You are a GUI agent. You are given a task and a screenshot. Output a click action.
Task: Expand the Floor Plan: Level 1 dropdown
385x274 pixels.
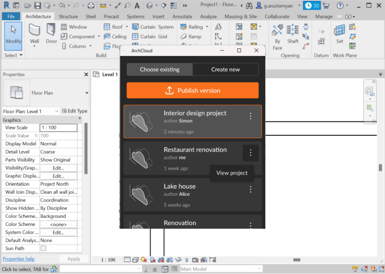coord(57,111)
